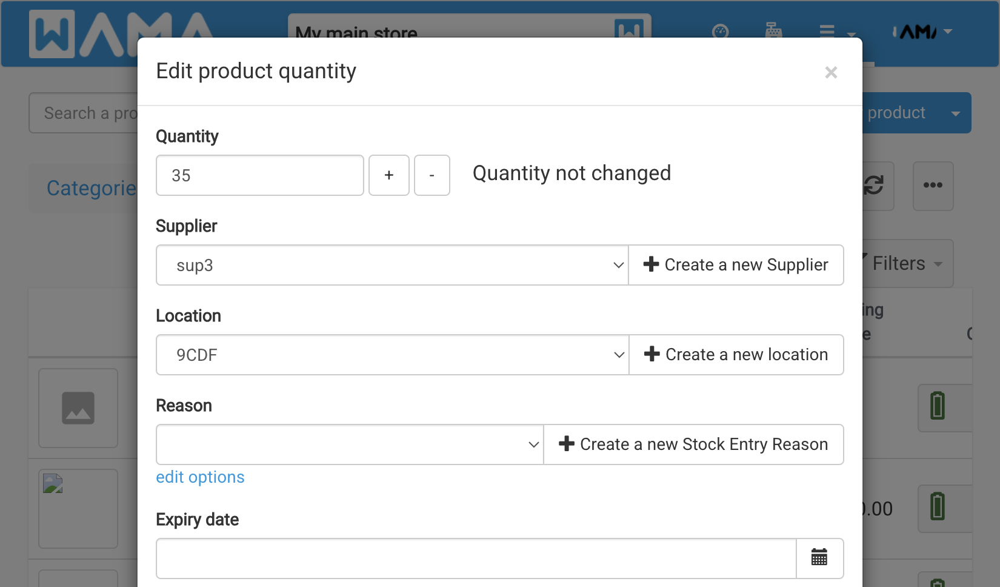Open the three dots more options button

click(x=933, y=186)
